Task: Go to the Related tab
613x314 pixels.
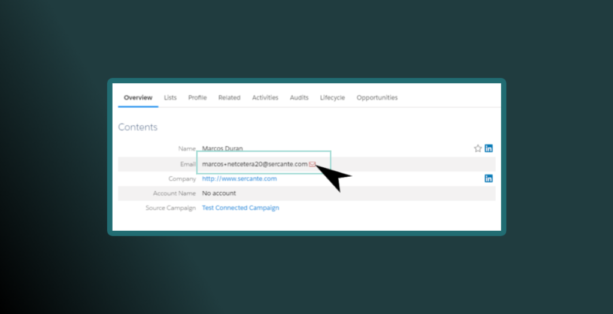Action: click(229, 98)
